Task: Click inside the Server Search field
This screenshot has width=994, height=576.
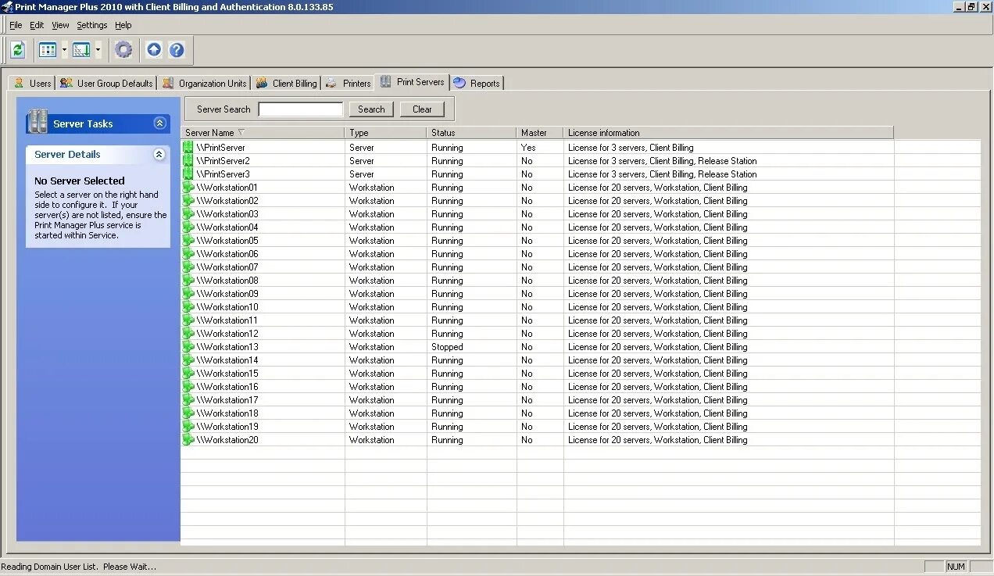Action: [x=300, y=109]
